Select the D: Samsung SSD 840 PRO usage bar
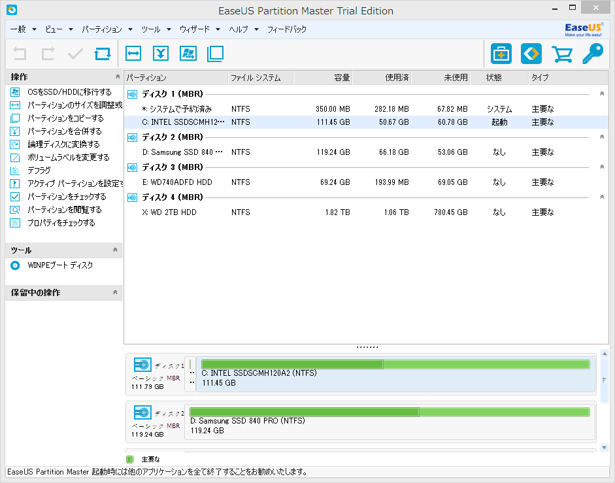This screenshot has height=483, width=615. [390, 412]
